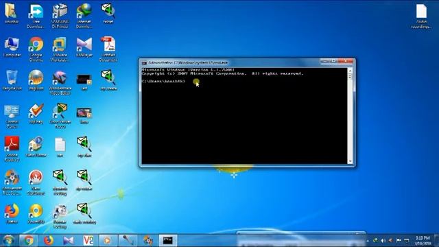The height and width of the screenshot is (247, 439).
Task: Launch Firefox from the taskbar
Action: pyautogui.click(x=49, y=240)
